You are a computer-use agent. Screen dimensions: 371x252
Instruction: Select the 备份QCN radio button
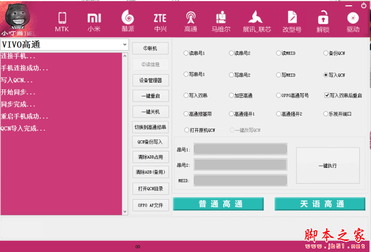[325, 53]
